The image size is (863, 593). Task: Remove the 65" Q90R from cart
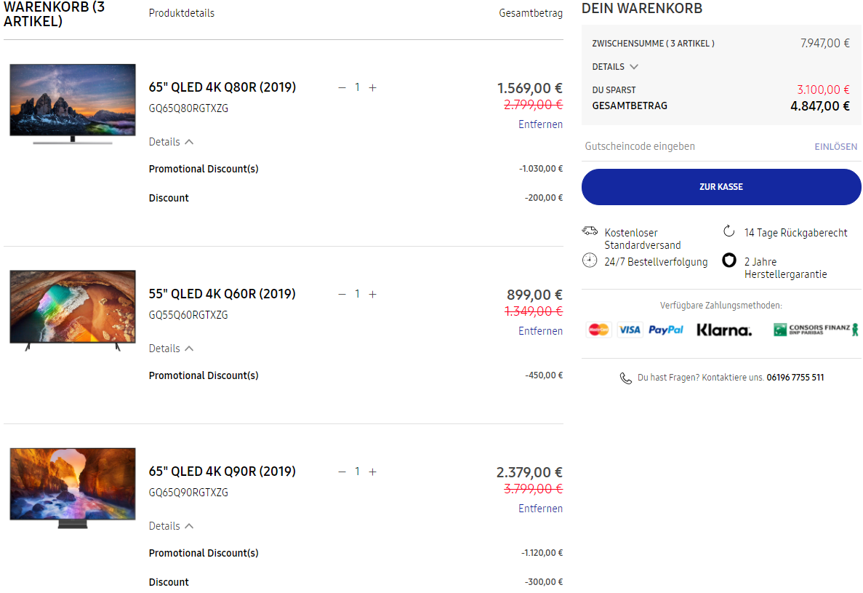point(540,509)
